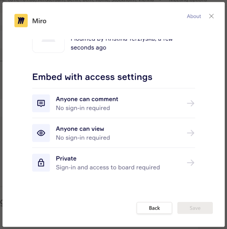Click "No sign-in required" under Anyone can comment
227x229 pixels.
(x=83, y=108)
